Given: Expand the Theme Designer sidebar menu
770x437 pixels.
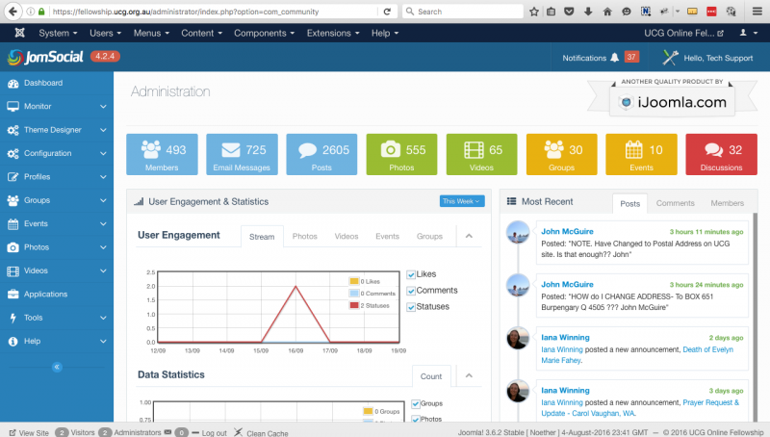Looking at the screenshot, I should 56,130.
